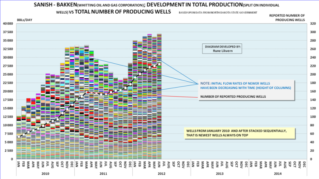This screenshot has height=179, width=319.
Task: Click the 2013 year label on x-axis
Action: pos(219,174)
